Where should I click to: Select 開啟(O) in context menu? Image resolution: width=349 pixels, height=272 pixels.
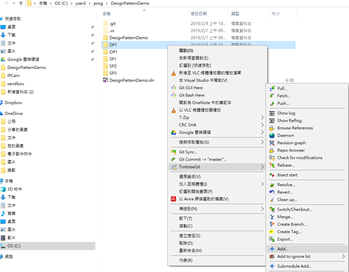pos(186,51)
